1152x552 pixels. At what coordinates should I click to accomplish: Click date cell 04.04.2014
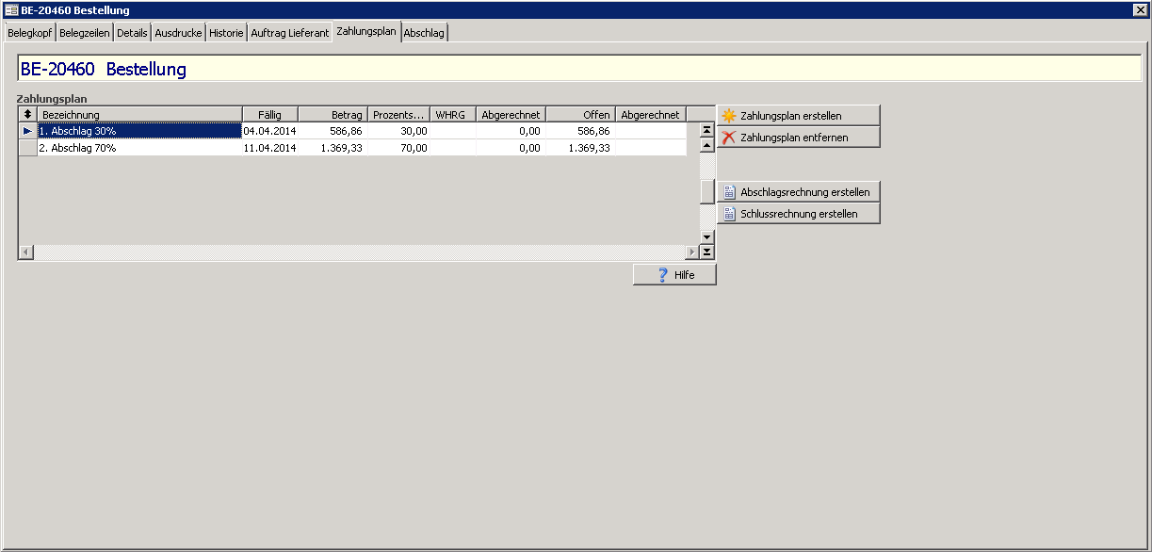pyautogui.click(x=270, y=131)
